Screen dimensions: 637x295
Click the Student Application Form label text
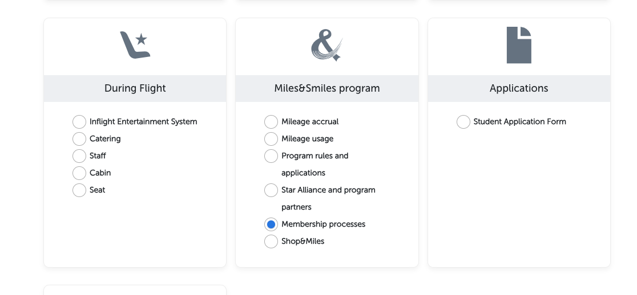click(x=519, y=121)
